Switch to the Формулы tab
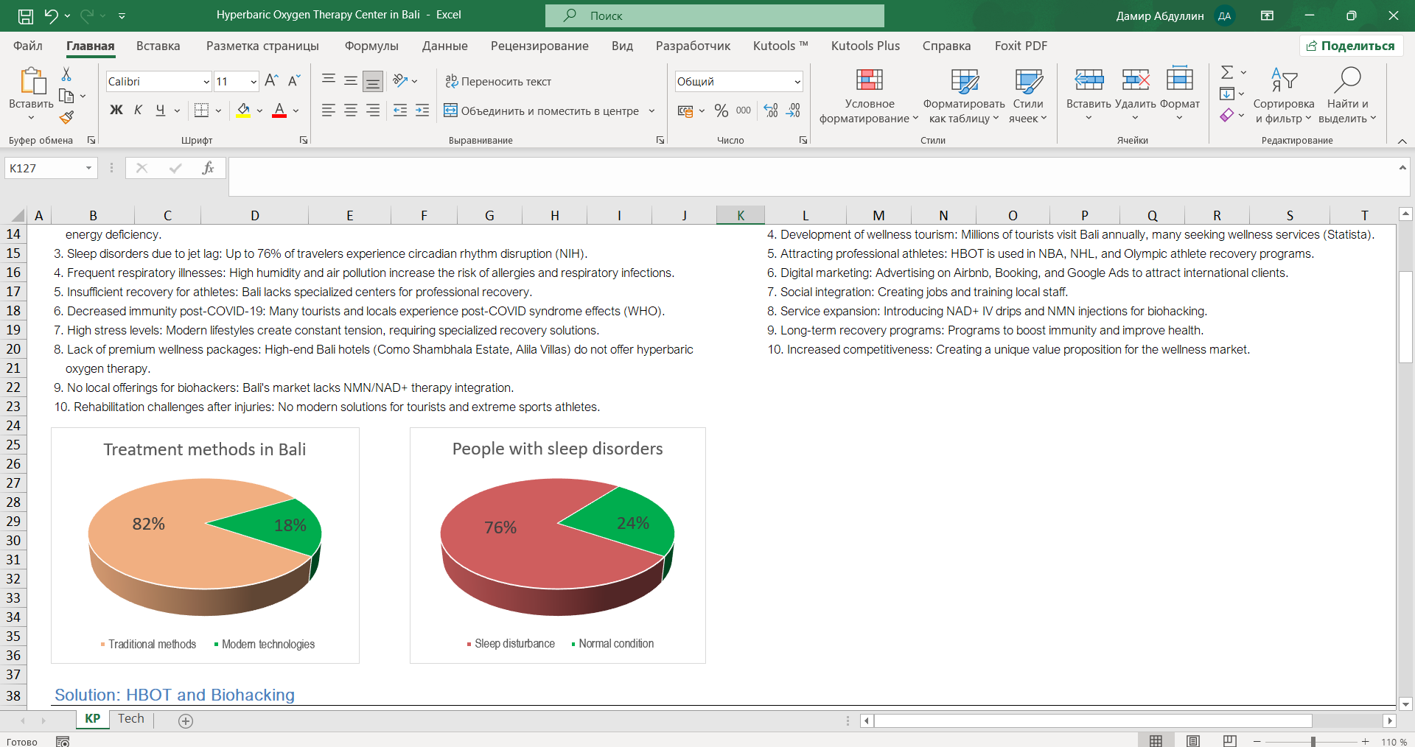 (x=371, y=46)
